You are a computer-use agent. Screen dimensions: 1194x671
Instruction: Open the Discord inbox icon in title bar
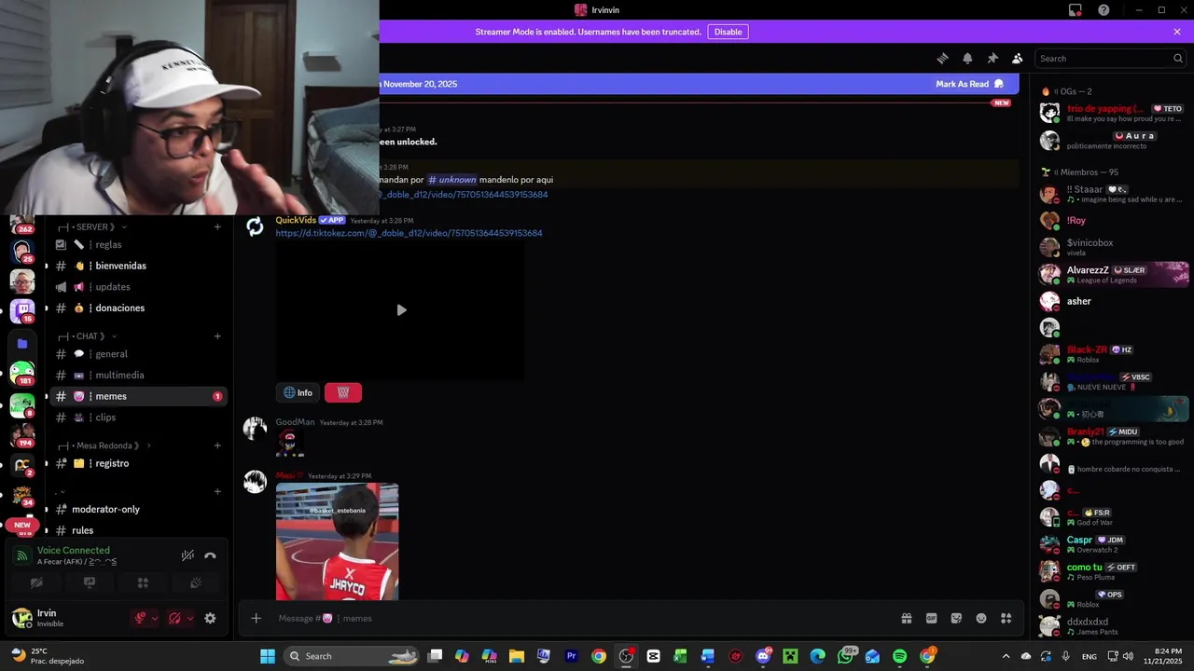tap(1076, 10)
